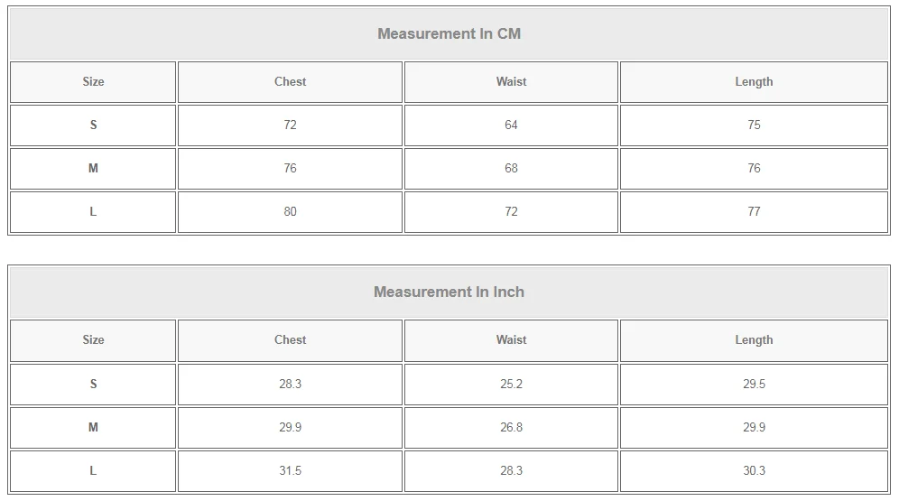Click size L length value 30.3
The height and width of the screenshot is (501, 899).
pyautogui.click(x=754, y=471)
